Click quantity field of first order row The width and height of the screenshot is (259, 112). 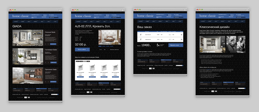[x=170, y=34]
